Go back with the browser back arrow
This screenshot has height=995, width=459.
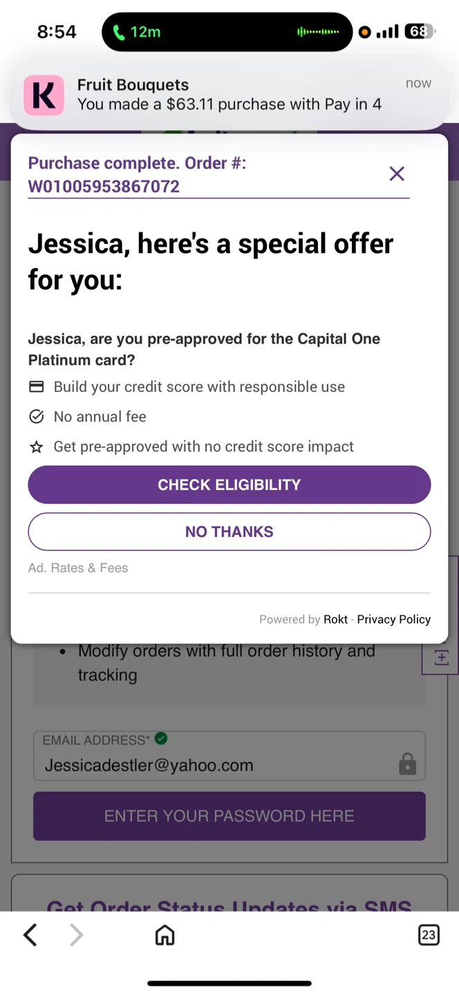[30, 936]
